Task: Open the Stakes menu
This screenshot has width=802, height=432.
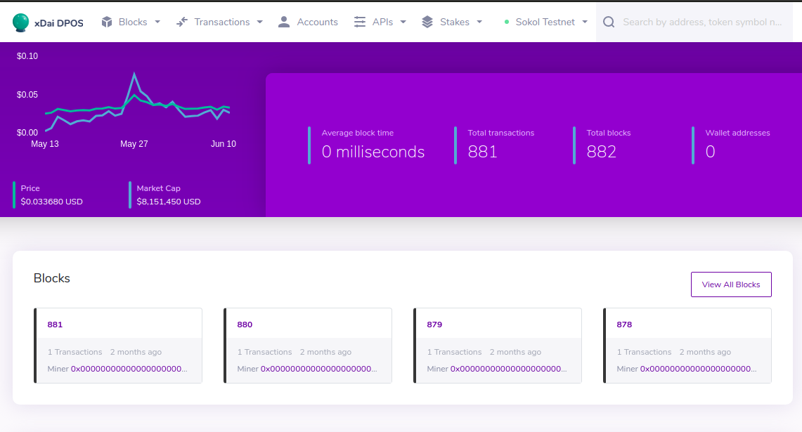Action: pyautogui.click(x=455, y=22)
